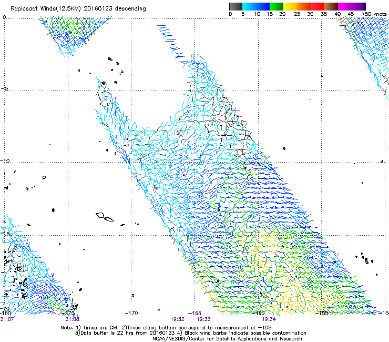Click the NOAA/NESDIS credit line

[x=227, y=339]
